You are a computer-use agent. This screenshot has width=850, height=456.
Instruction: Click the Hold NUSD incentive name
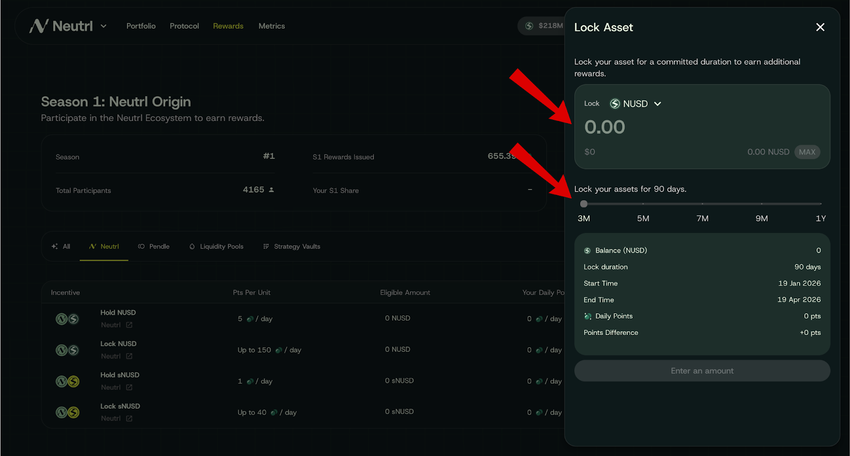tap(118, 313)
